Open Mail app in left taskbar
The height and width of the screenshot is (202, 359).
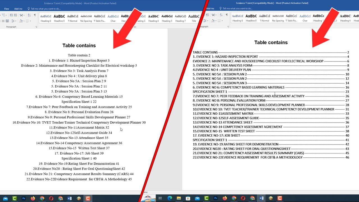pyautogui.click(x=5, y=198)
